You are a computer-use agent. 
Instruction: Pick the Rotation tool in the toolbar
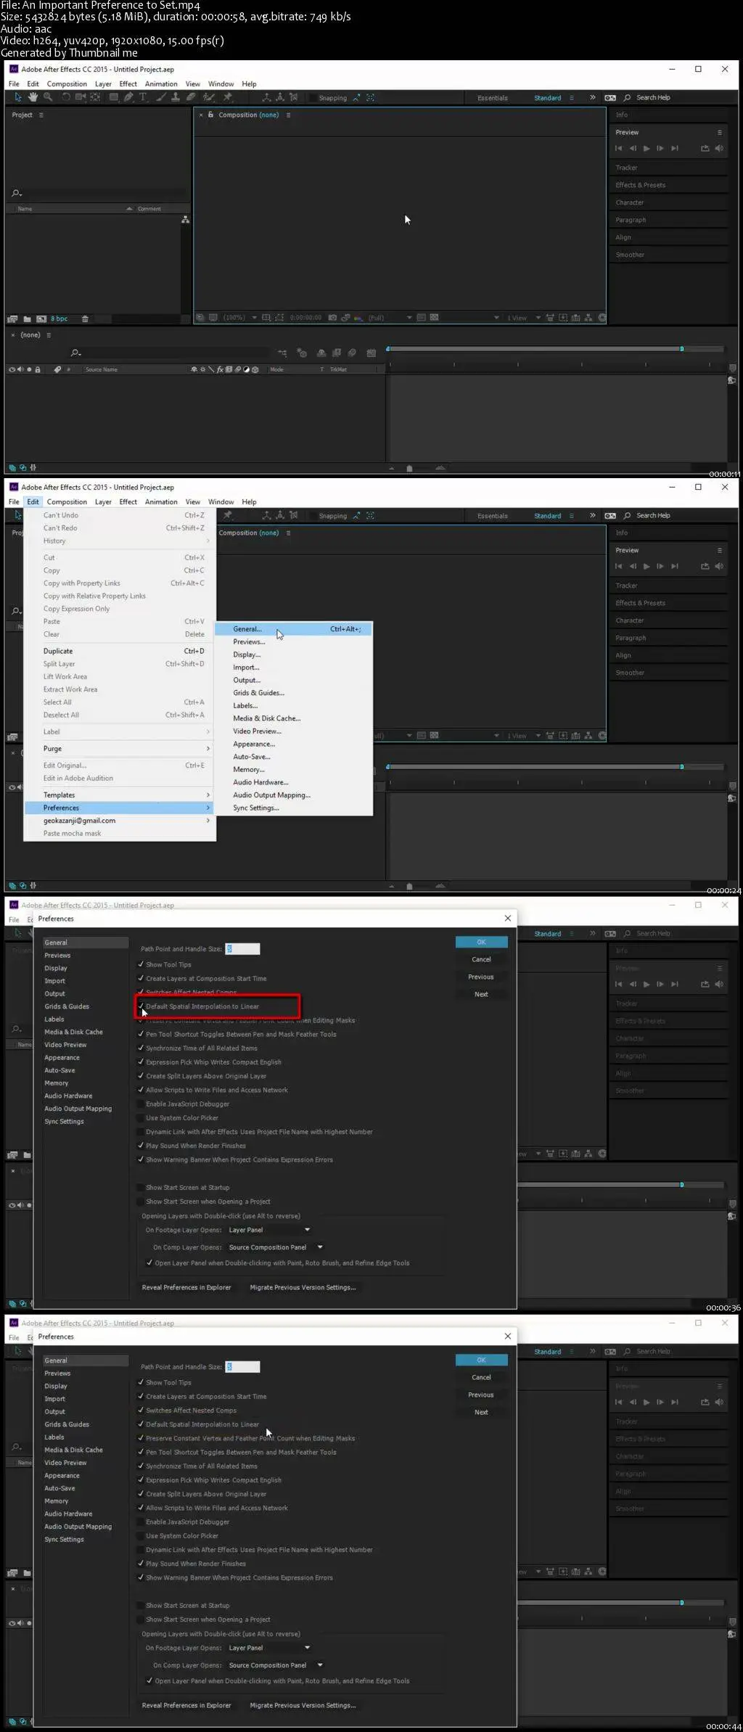click(66, 97)
